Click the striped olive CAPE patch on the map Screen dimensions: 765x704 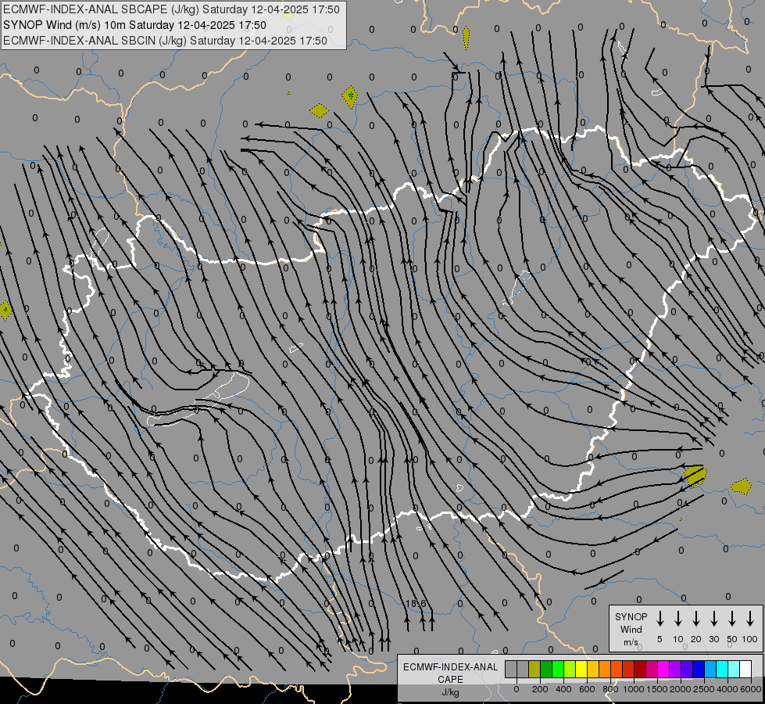pyautogui.click(x=695, y=476)
